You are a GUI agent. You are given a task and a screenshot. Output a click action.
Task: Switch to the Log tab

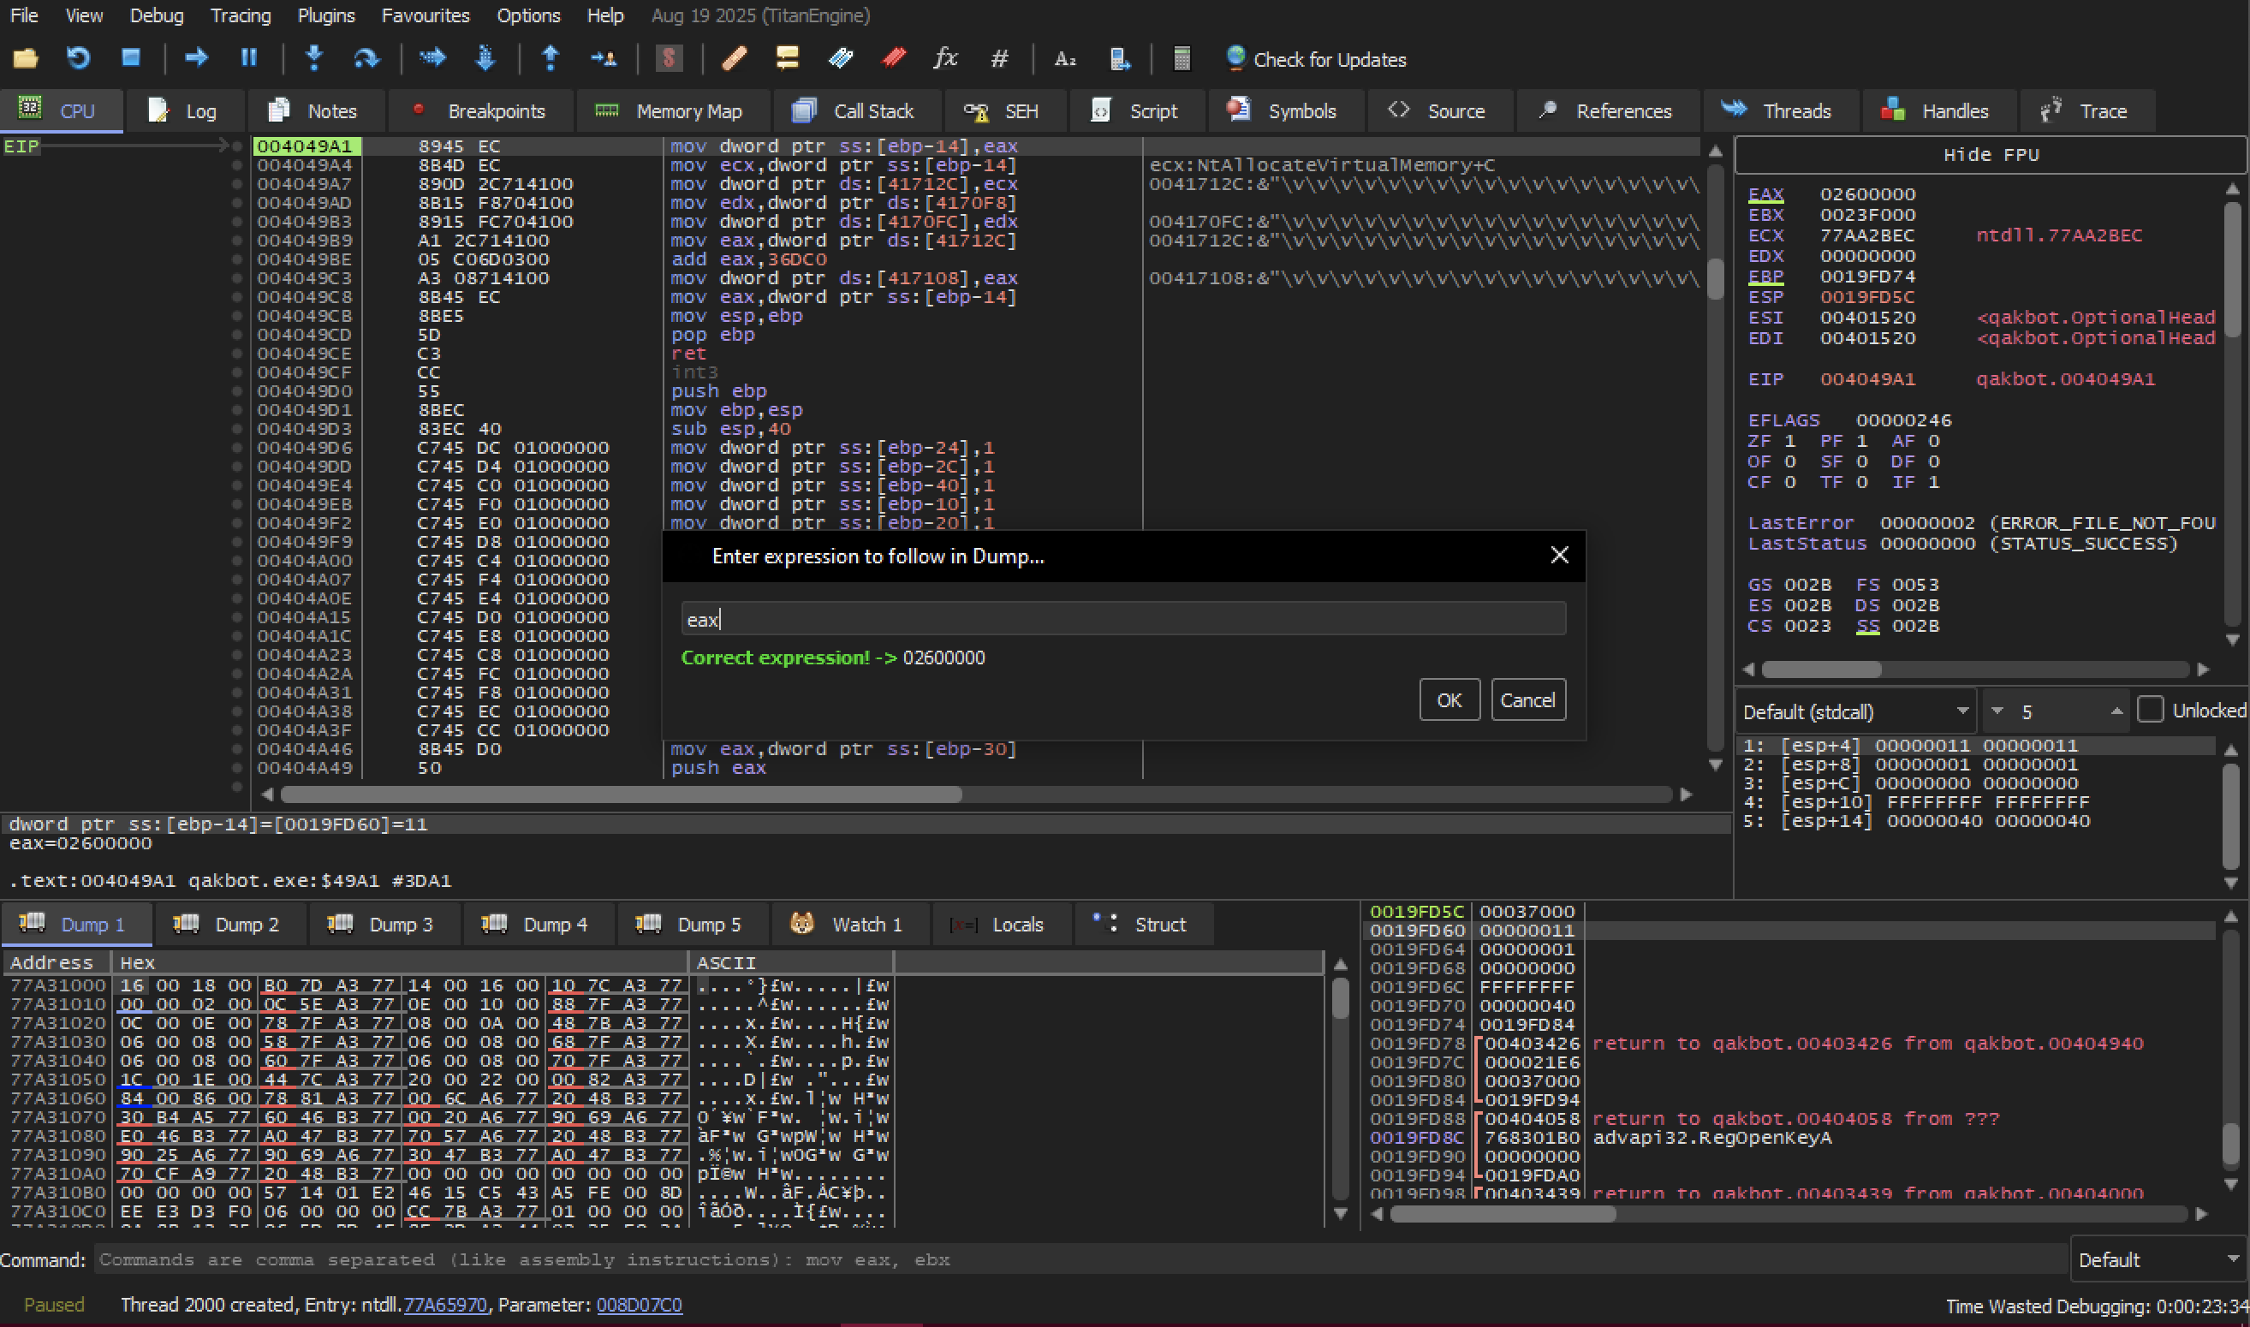pos(184,111)
